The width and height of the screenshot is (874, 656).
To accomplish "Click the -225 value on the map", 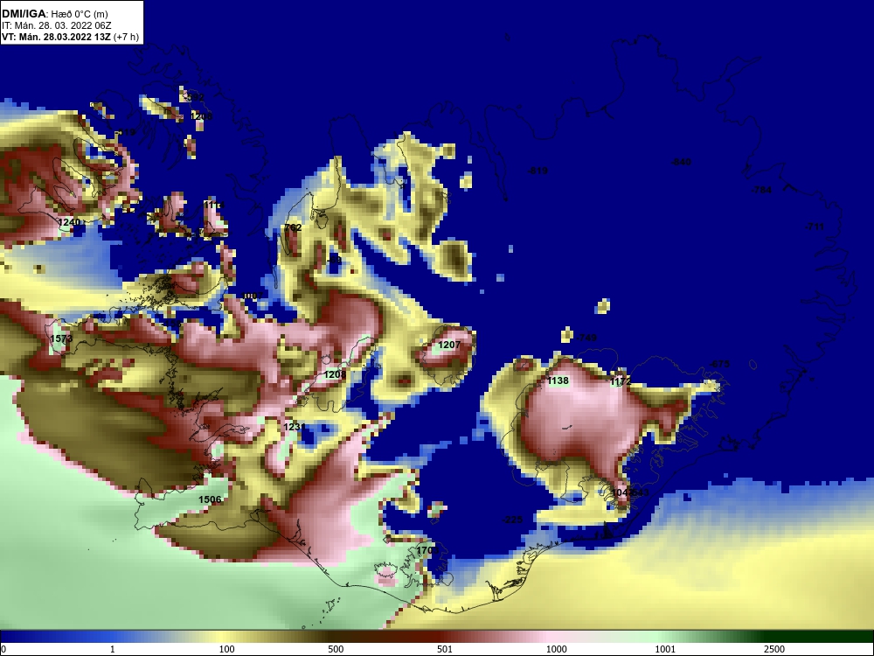I will tap(512, 520).
